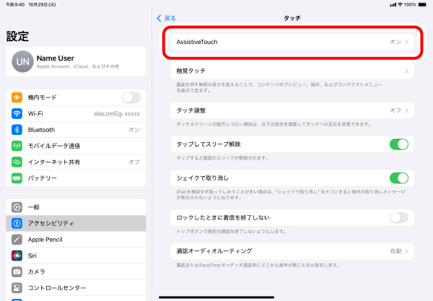Open バッテリー settings row
Image resolution: width=433 pixels, height=301 pixels.
[x=76, y=178]
